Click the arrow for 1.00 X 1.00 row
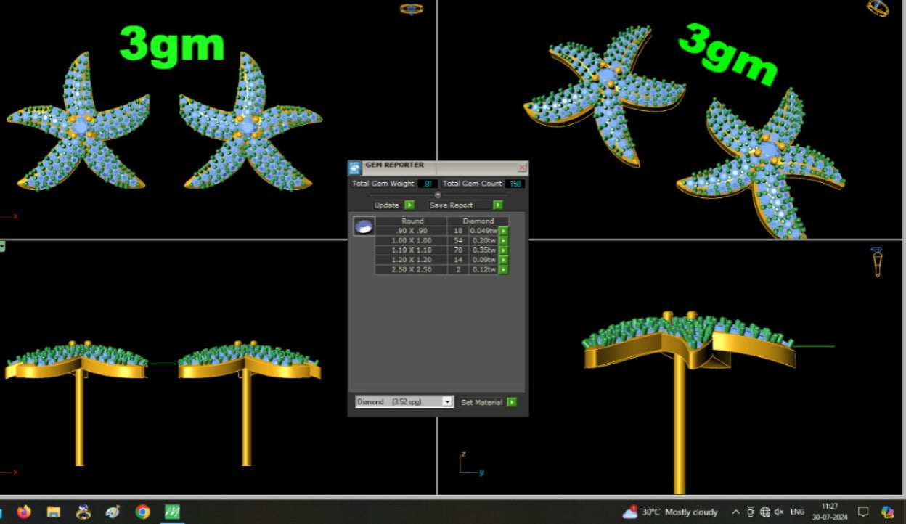906x524 pixels. pos(504,241)
